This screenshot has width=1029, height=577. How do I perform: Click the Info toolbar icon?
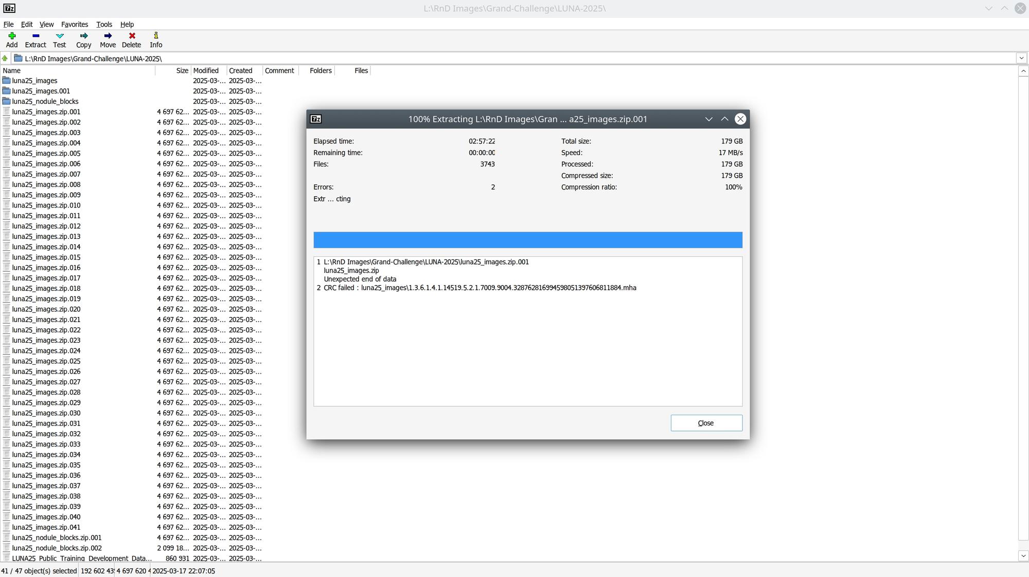(156, 36)
